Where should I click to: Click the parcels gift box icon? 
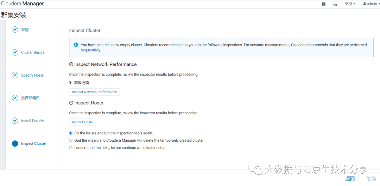pos(323,4)
